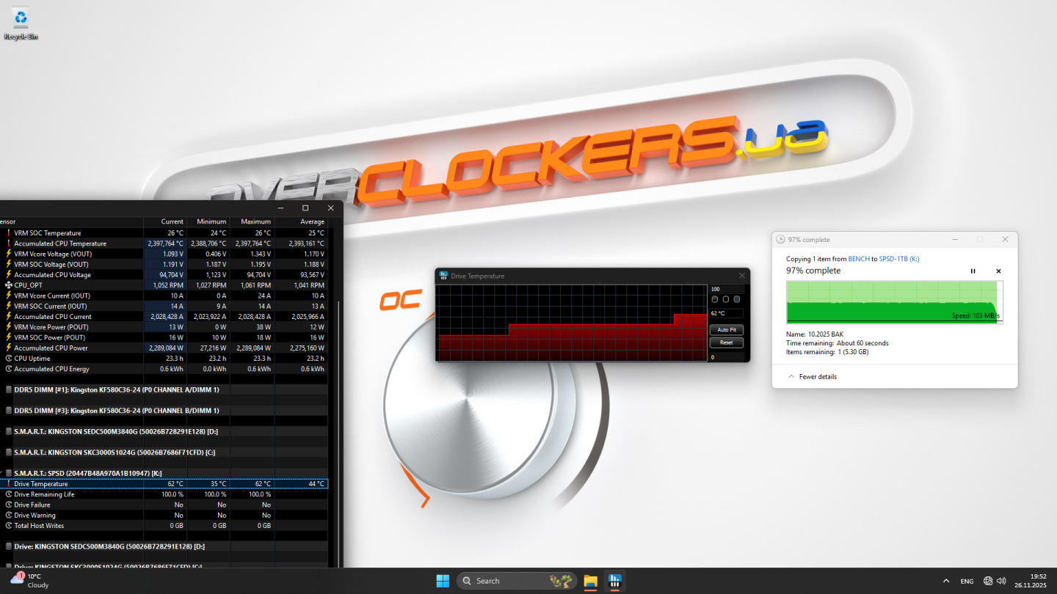This screenshot has height=594, width=1057.
Task: Select the Recycle Bin desktop icon
Action: pyautogui.click(x=21, y=23)
